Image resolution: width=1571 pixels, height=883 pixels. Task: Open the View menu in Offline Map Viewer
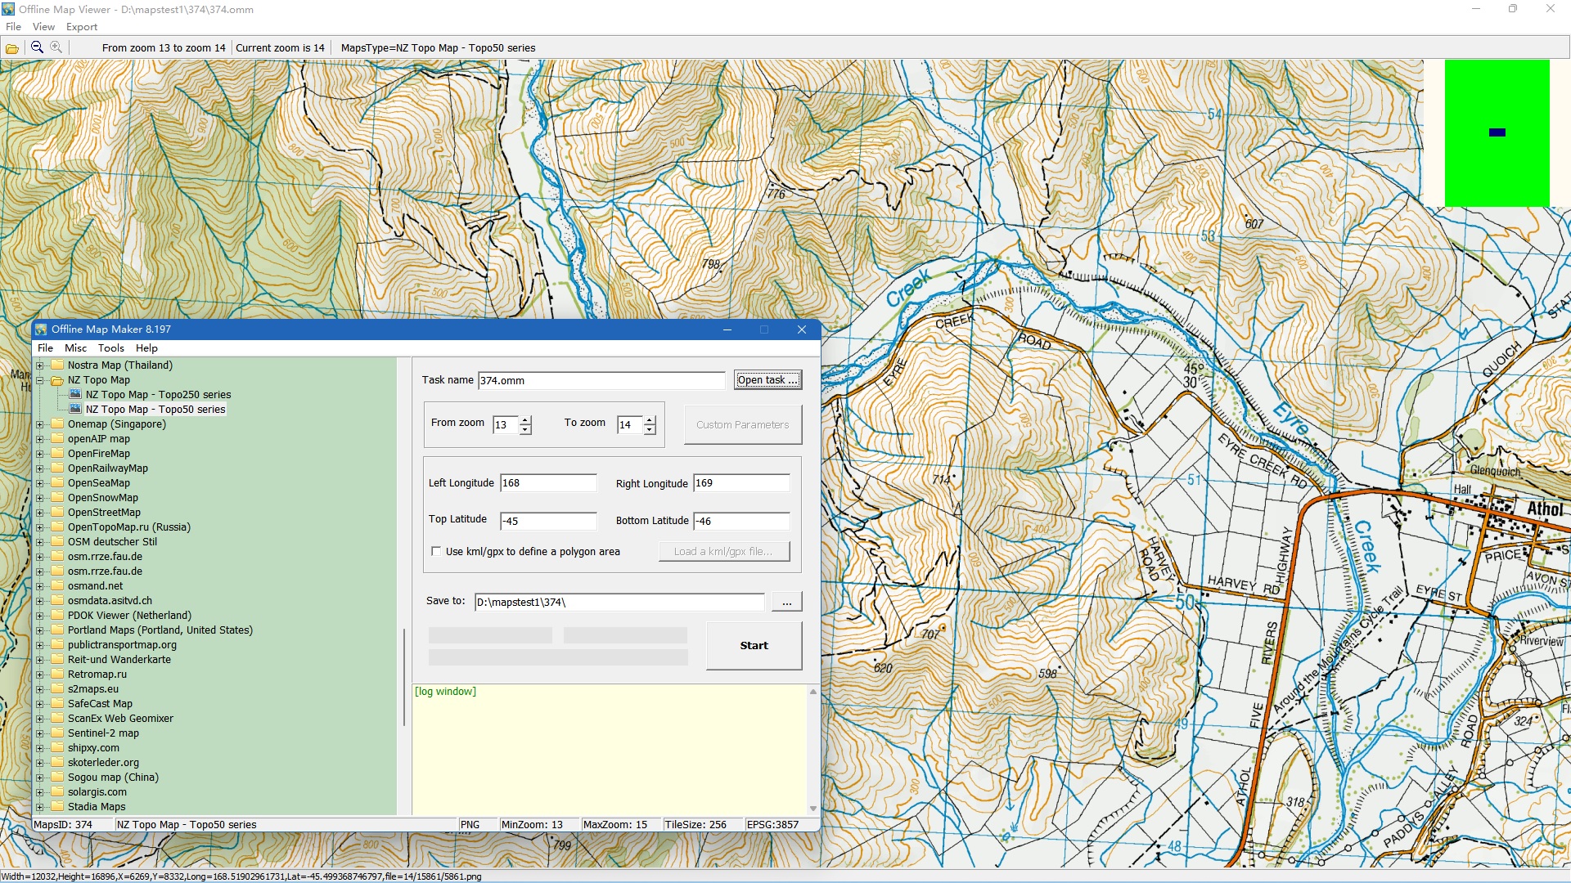(x=43, y=26)
